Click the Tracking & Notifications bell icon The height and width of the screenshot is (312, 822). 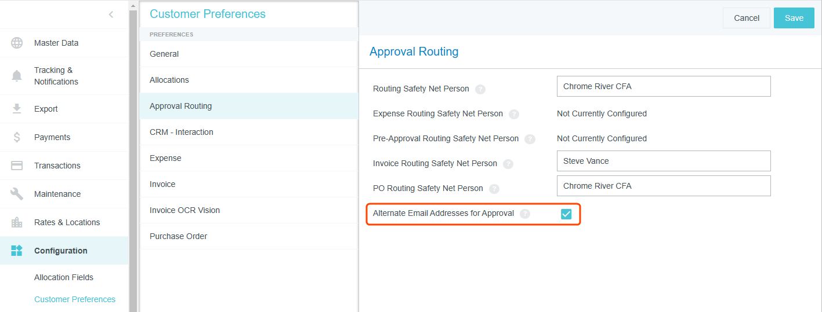click(x=17, y=76)
